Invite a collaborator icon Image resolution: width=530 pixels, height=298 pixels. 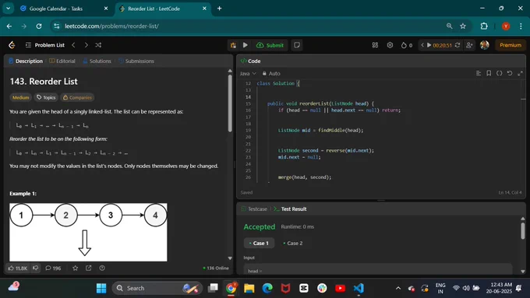point(469,45)
